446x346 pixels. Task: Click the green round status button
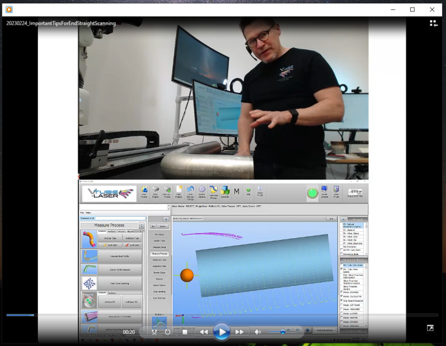coord(312,193)
